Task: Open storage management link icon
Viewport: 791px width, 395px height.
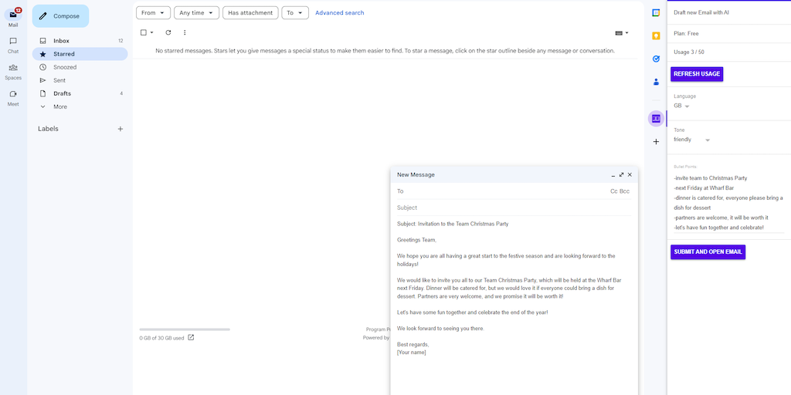Action: (191, 338)
